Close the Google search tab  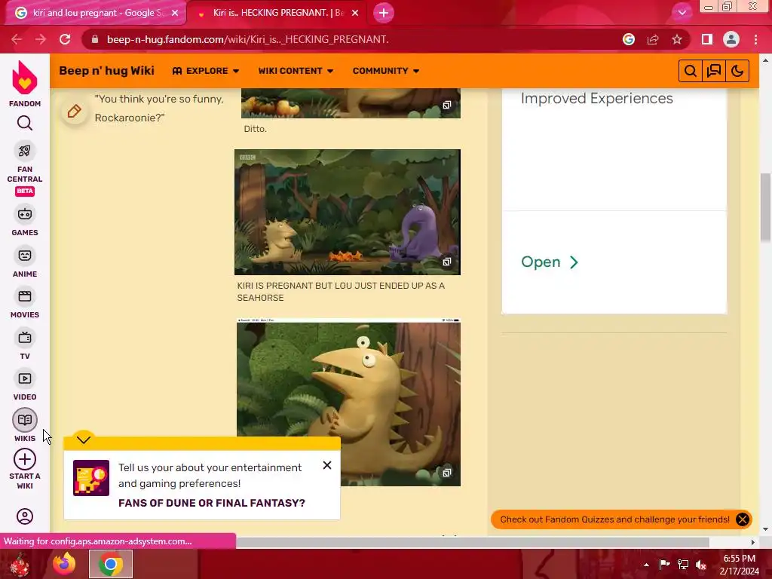pos(175,13)
